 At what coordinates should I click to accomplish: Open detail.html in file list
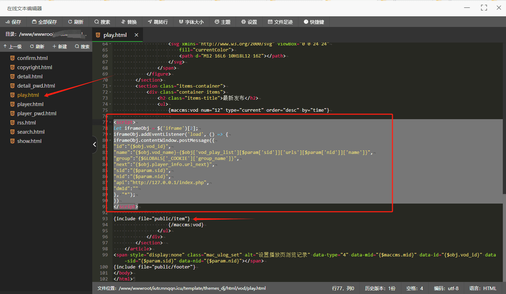[30, 77]
